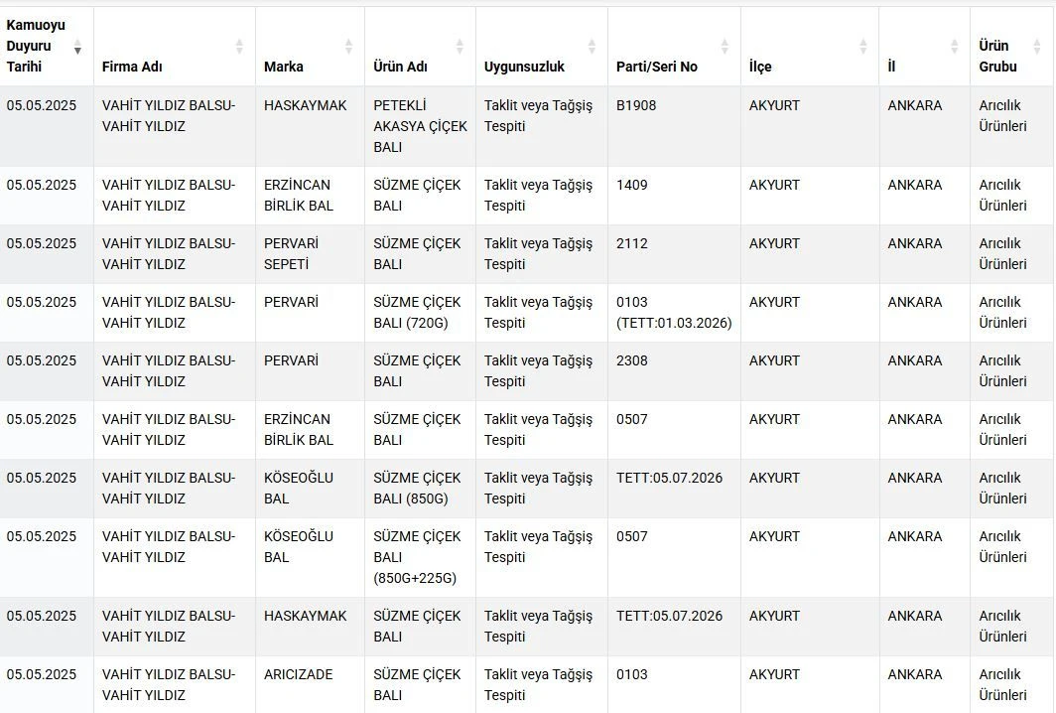Image resolution: width=1056 pixels, height=713 pixels.
Task: Click the ARICIZADE brand cell
Action: [310, 684]
